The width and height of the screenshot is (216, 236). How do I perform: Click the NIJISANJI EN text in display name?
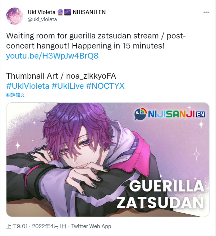tap(89, 12)
